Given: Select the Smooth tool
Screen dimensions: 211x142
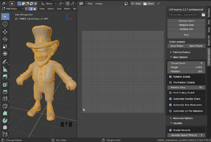Looking at the screenshot, I should [5, 127].
